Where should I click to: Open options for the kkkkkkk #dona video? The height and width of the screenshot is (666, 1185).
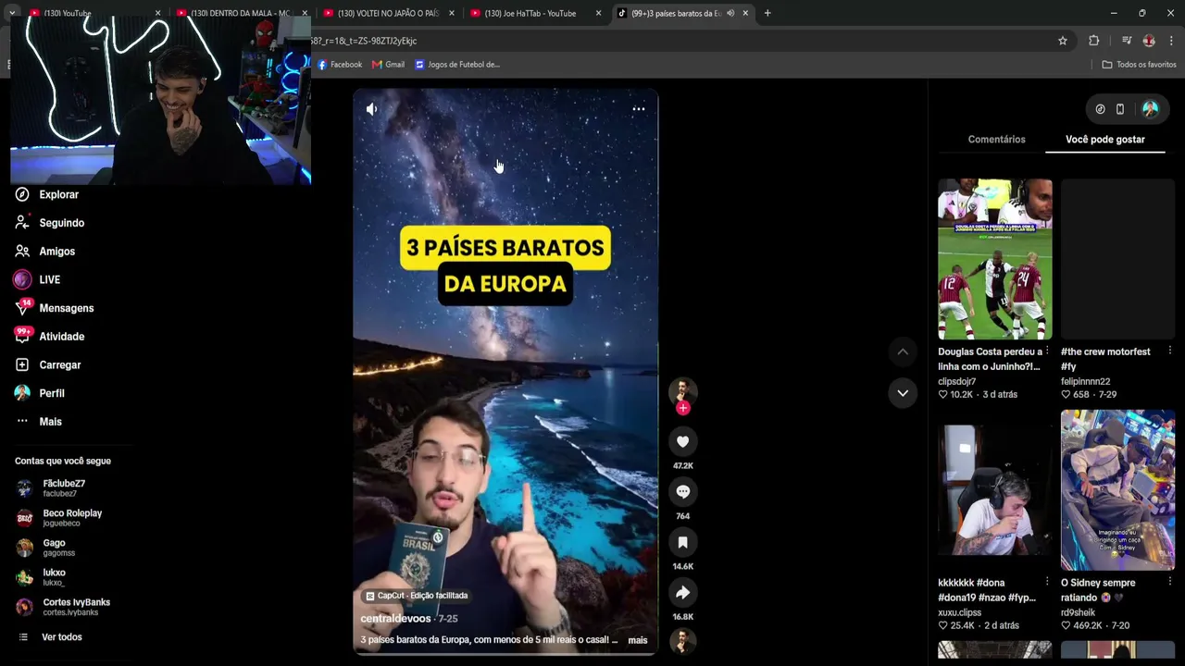point(1047,582)
